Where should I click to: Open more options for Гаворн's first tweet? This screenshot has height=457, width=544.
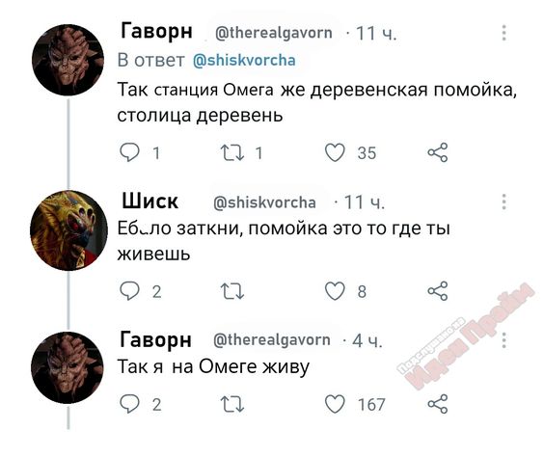[x=503, y=33]
